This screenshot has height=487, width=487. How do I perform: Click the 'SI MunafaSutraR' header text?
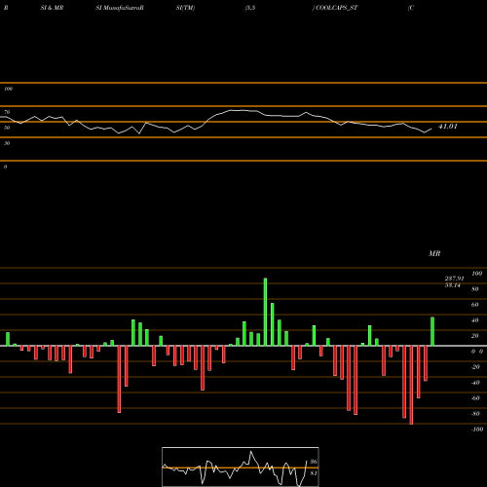tap(120, 8)
